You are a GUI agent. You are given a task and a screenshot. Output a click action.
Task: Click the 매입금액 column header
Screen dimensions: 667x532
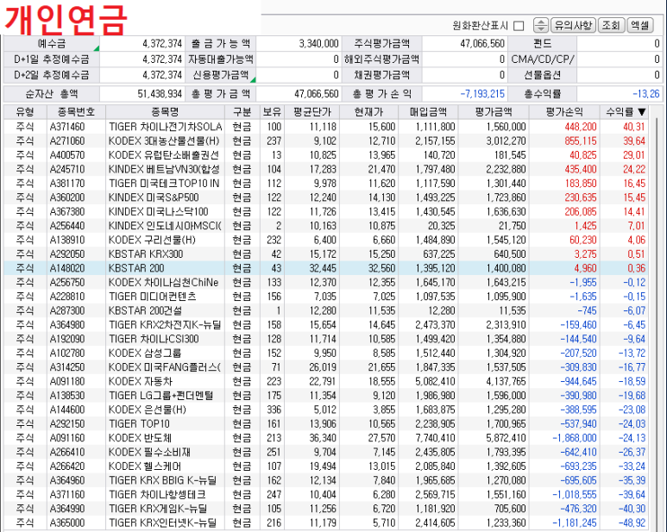coord(428,112)
